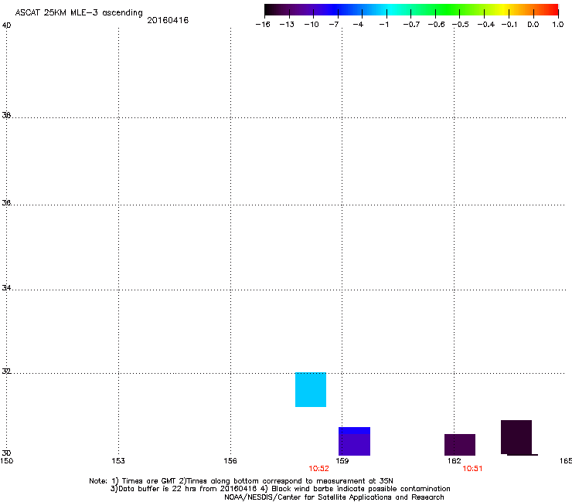The width and height of the screenshot is (572, 502).
Task: Click the longitude label 150
Action: (x=6, y=461)
